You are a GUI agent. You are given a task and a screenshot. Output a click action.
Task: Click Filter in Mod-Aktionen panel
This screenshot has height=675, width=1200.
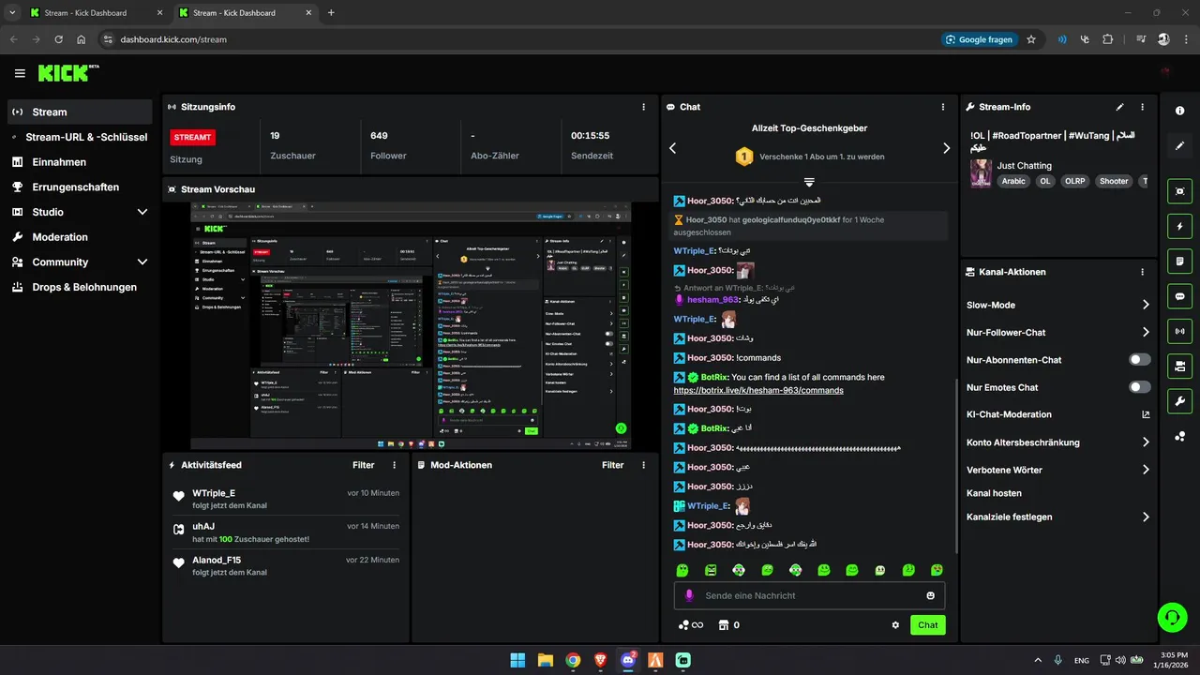tap(612, 465)
